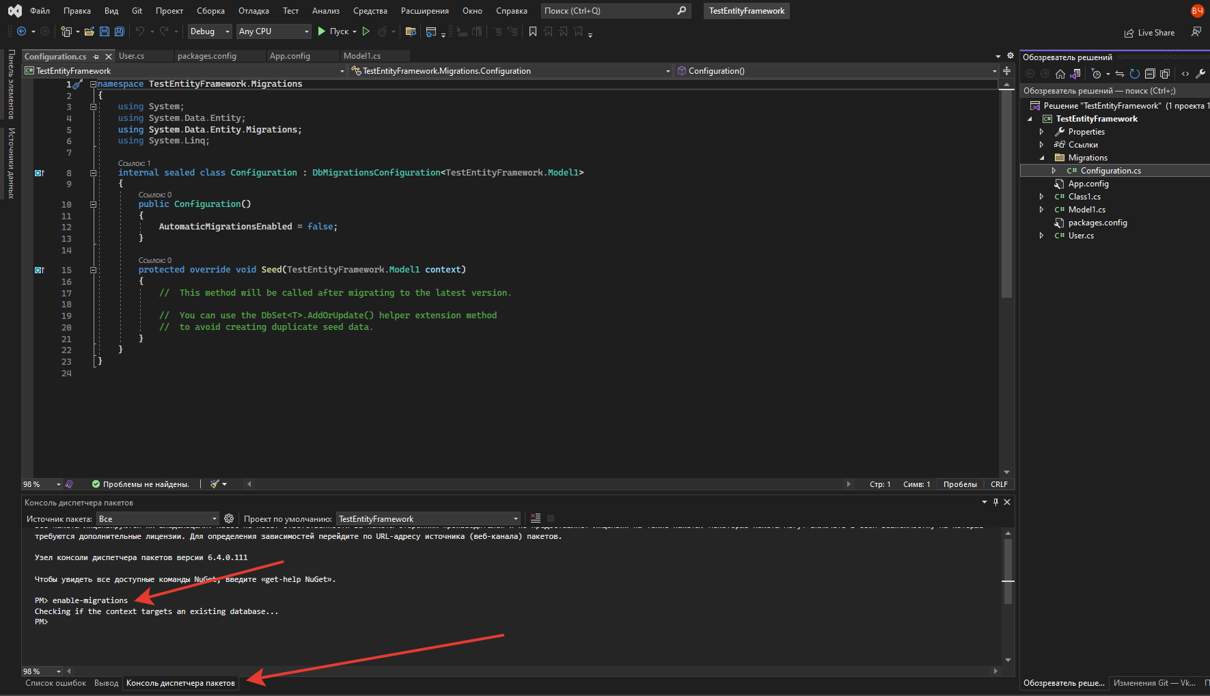
Task: Click the Solution Explorer home icon
Action: point(1060,74)
